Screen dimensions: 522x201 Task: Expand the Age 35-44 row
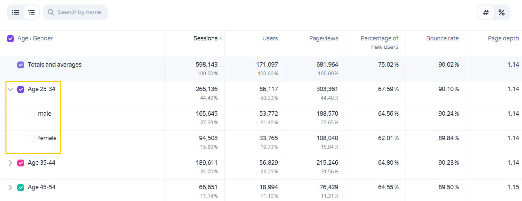click(10, 163)
